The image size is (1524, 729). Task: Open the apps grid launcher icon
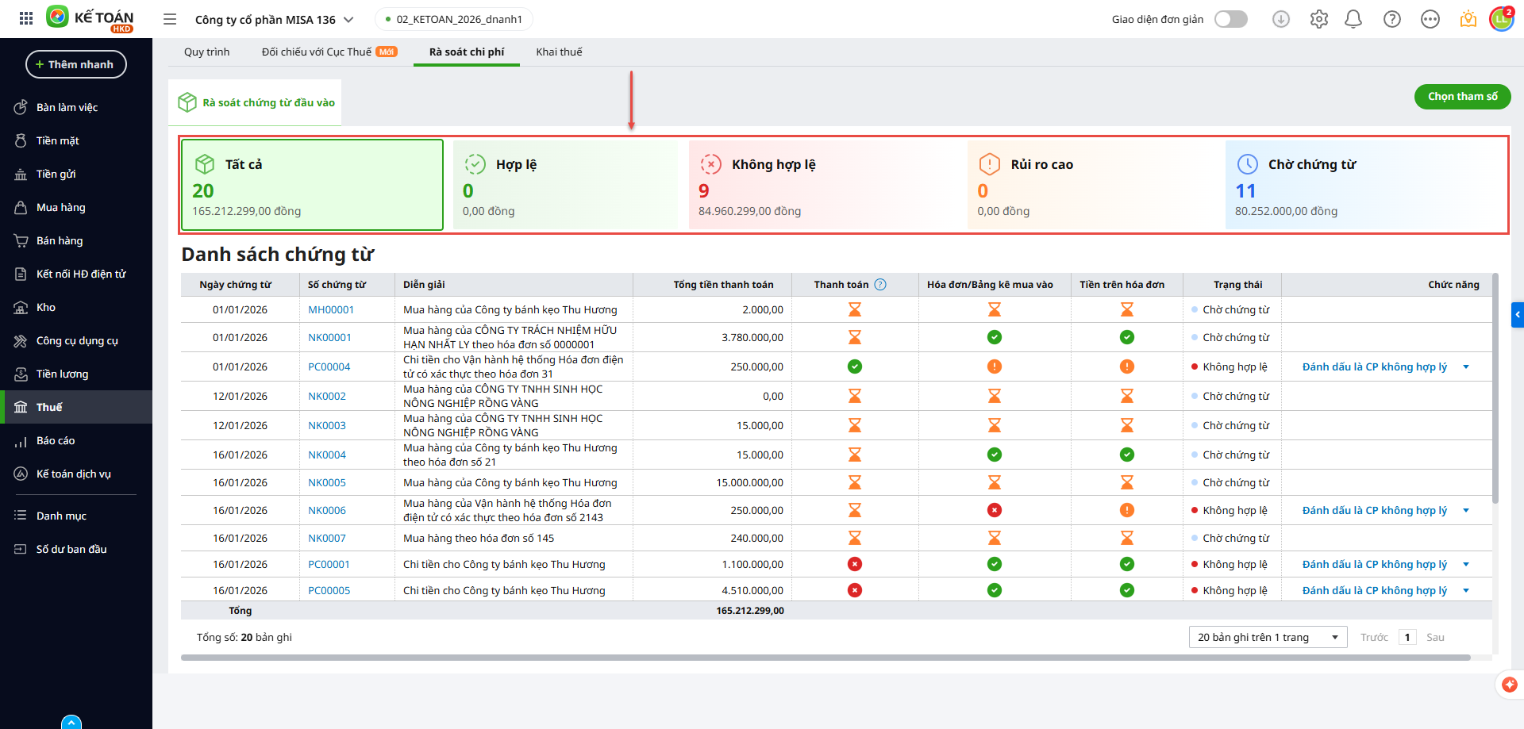[26, 18]
